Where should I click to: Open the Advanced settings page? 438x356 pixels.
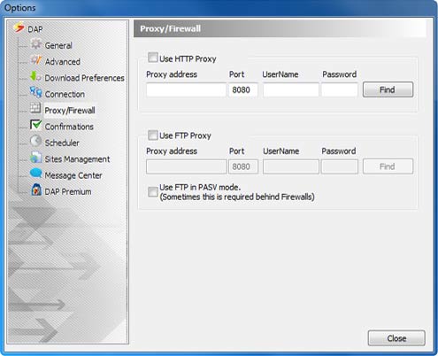[x=63, y=62]
